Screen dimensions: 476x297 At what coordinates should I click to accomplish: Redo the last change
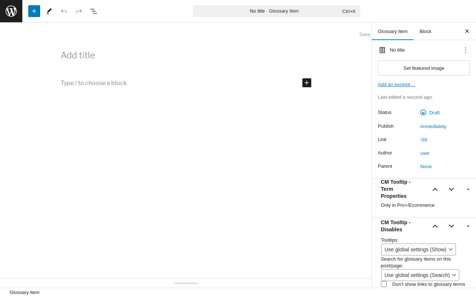(x=79, y=11)
